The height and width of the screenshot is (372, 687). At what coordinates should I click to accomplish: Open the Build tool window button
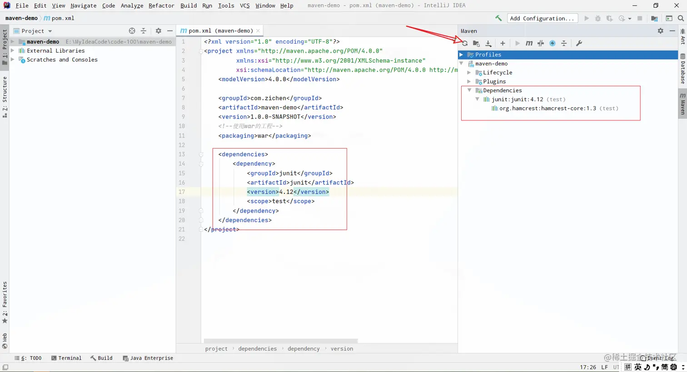(x=101, y=358)
